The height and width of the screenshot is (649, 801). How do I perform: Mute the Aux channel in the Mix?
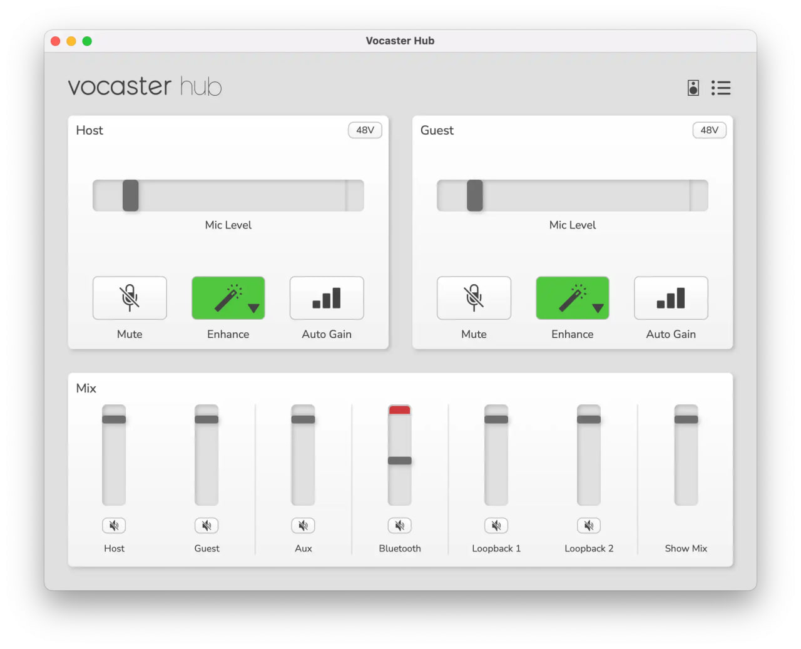(x=303, y=526)
